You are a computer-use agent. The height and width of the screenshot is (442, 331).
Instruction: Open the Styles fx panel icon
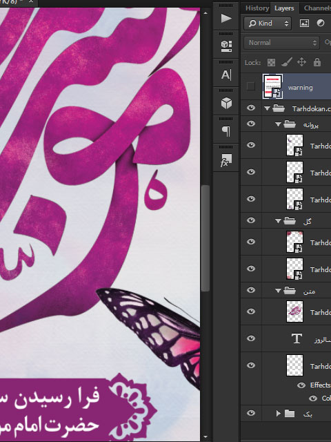coord(226,160)
